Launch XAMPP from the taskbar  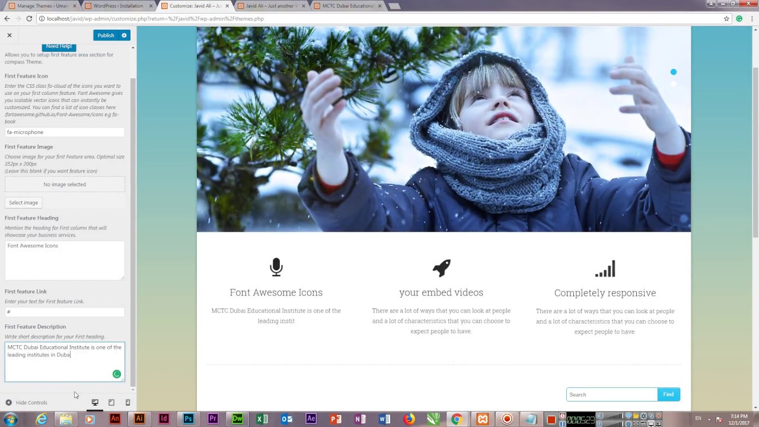point(483,419)
